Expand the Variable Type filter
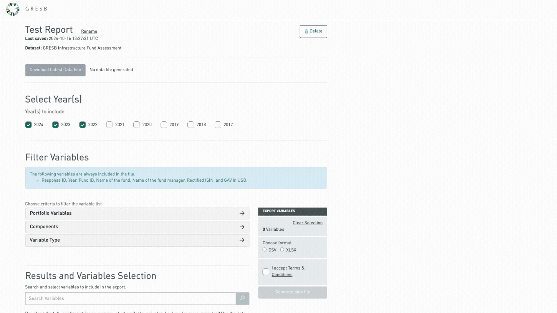This screenshot has height=313, width=557. (137, 240)
